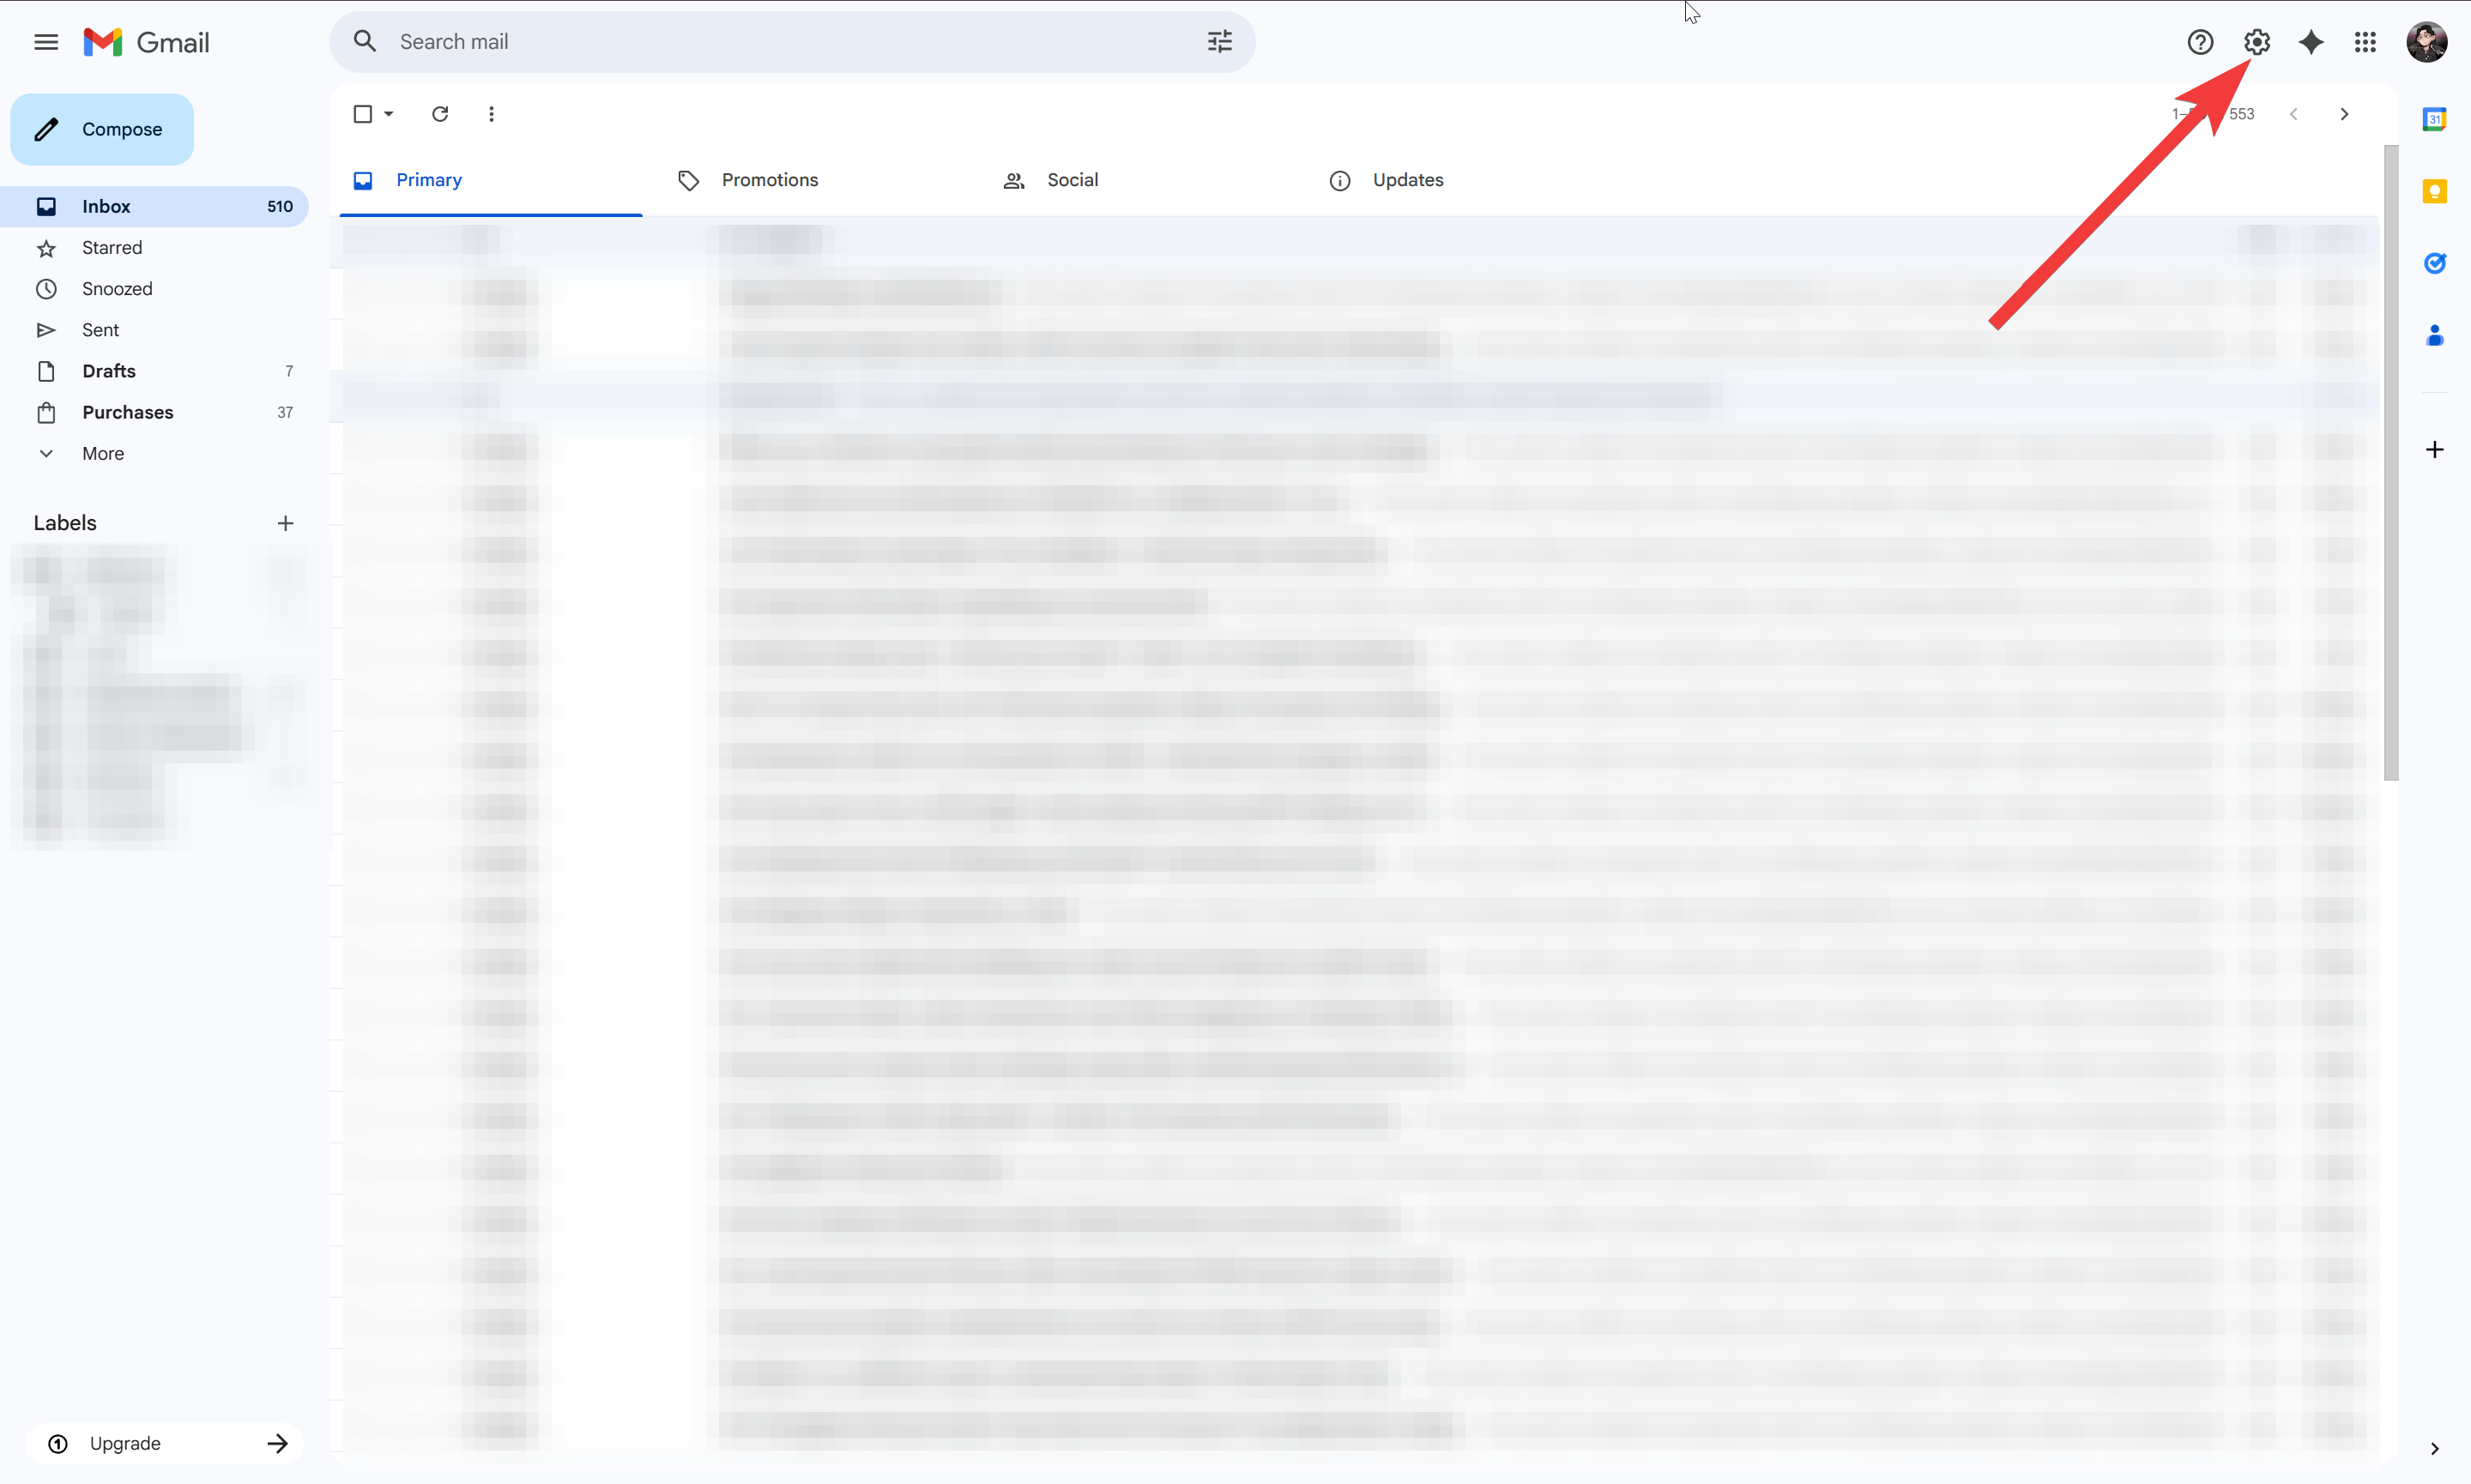Tick the select-all messages checkbox
The width and height of the screenshot is (2471, 1484).
(363, 114)
